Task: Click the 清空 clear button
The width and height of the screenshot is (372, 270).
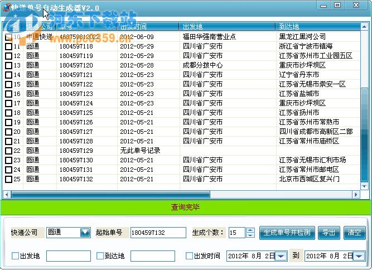Action: pyautogui.click(x=355, y=233)
